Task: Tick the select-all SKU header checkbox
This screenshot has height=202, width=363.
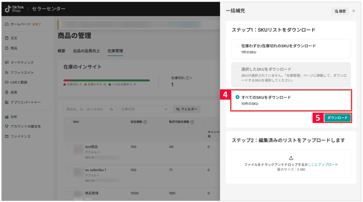Action: (68, 122)
